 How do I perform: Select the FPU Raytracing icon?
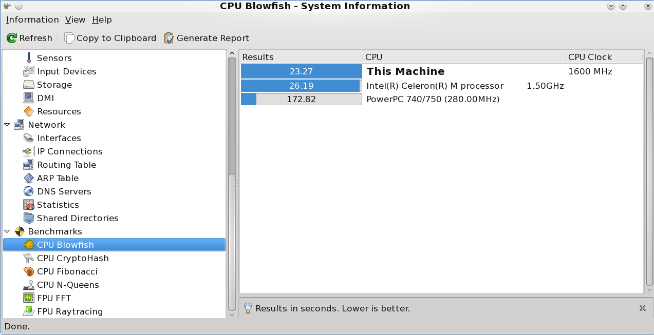click(x=29, y=311)
